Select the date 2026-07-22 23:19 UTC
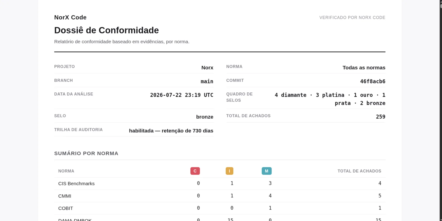This screenshot has height=221, width=442. pos(181,95)
